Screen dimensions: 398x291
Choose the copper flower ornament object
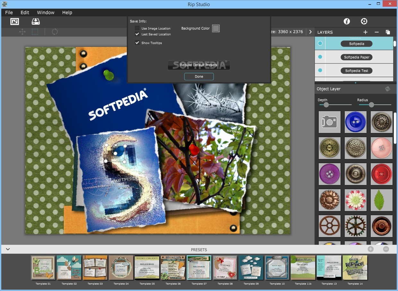pyautogui.click(x=330, y=200)
